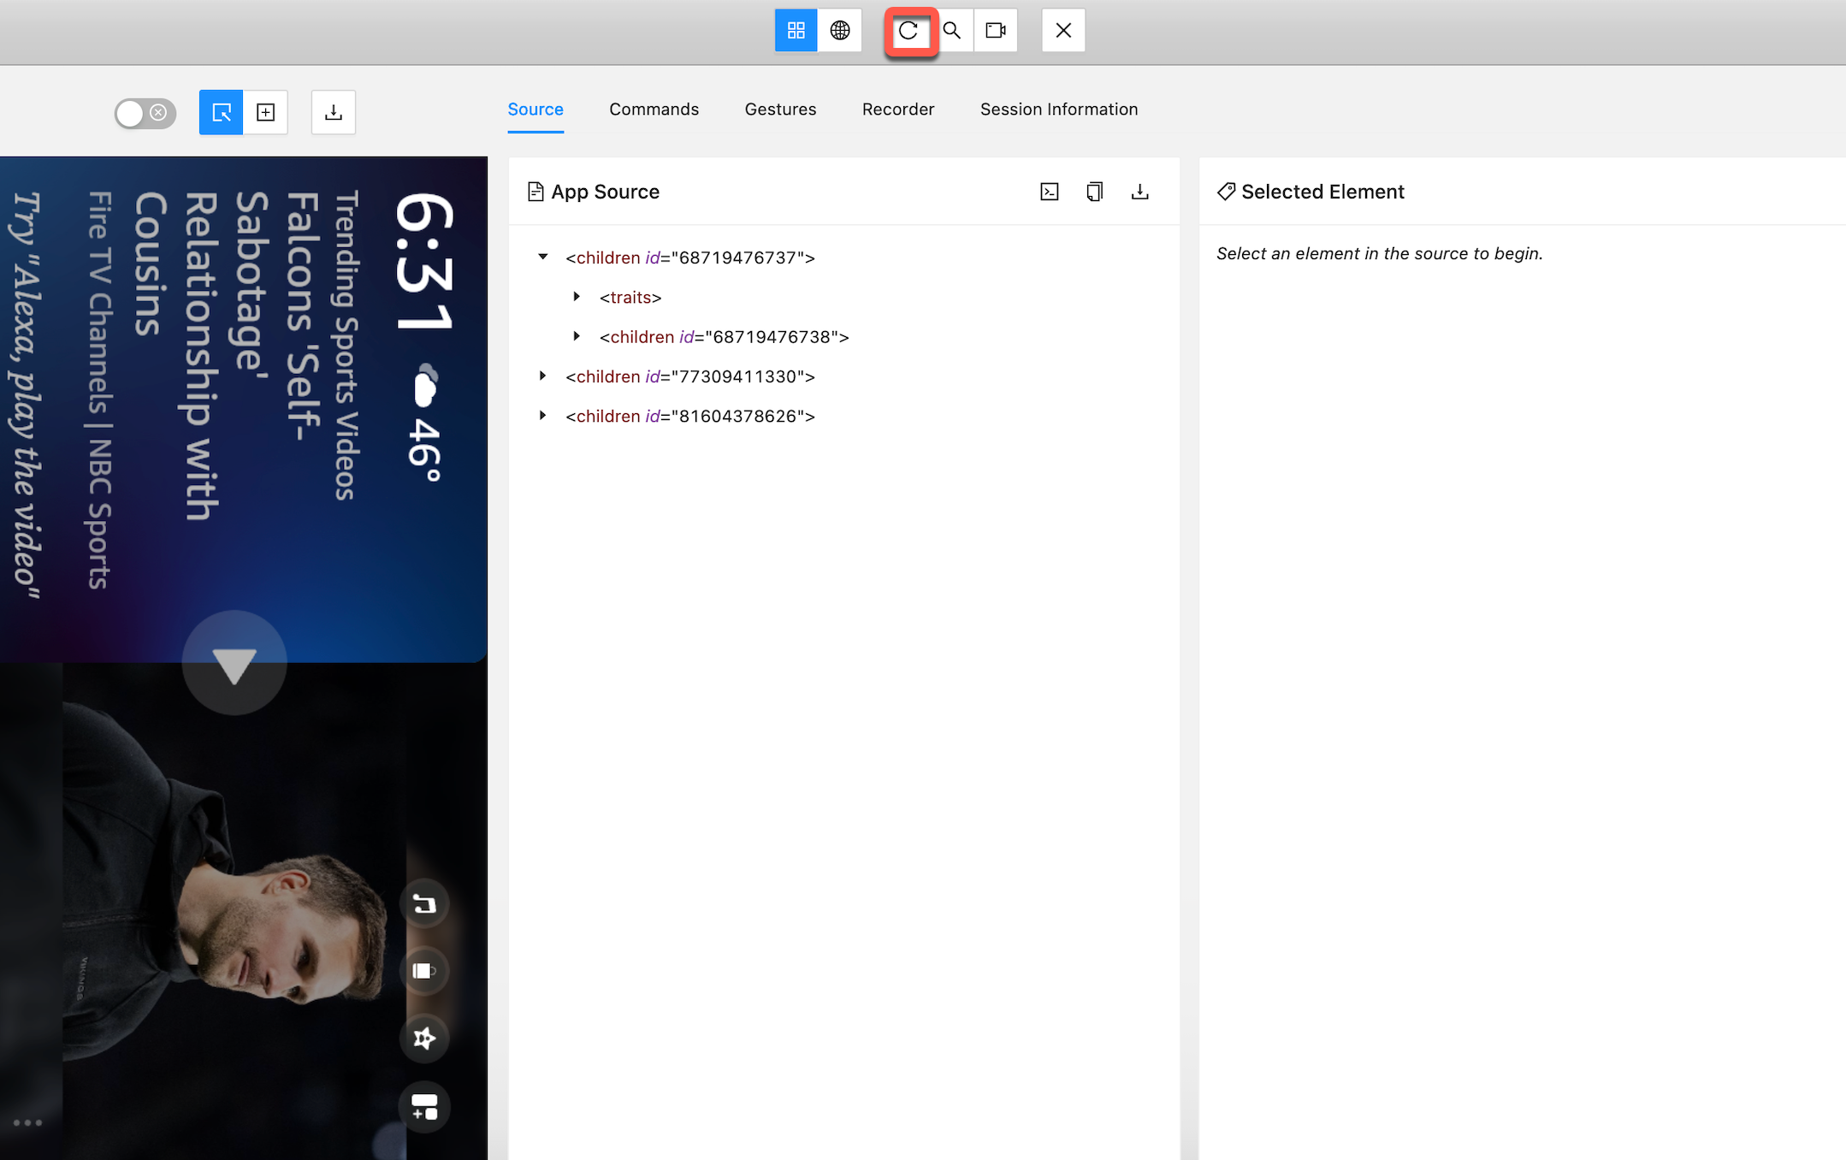
Task: Open the element search tool
Action: 952,30
